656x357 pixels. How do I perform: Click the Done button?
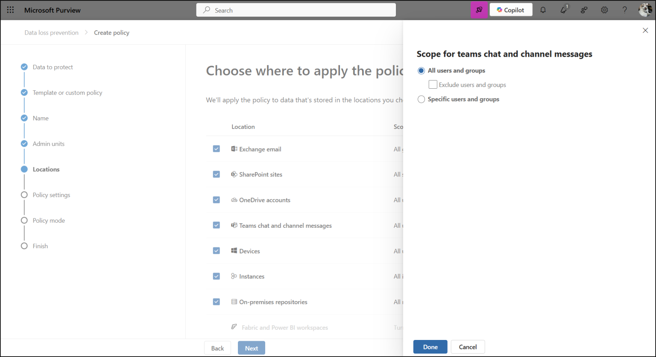click(x=430, y=347)
